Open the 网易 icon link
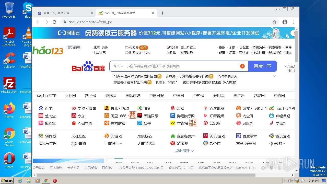The image size is (327, 184). pos(173,108)
